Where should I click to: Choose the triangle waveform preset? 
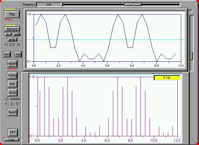12,75
